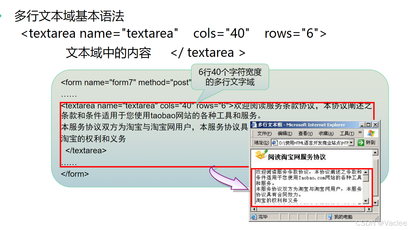Open the 文件(F) menu in Internet Explorer
The height and width of the screenshot is (230, 408).
264,133
